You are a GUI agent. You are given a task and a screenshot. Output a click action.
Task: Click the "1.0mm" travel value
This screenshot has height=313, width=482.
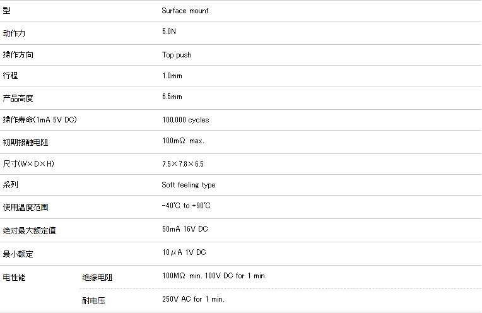pos(172,76)
